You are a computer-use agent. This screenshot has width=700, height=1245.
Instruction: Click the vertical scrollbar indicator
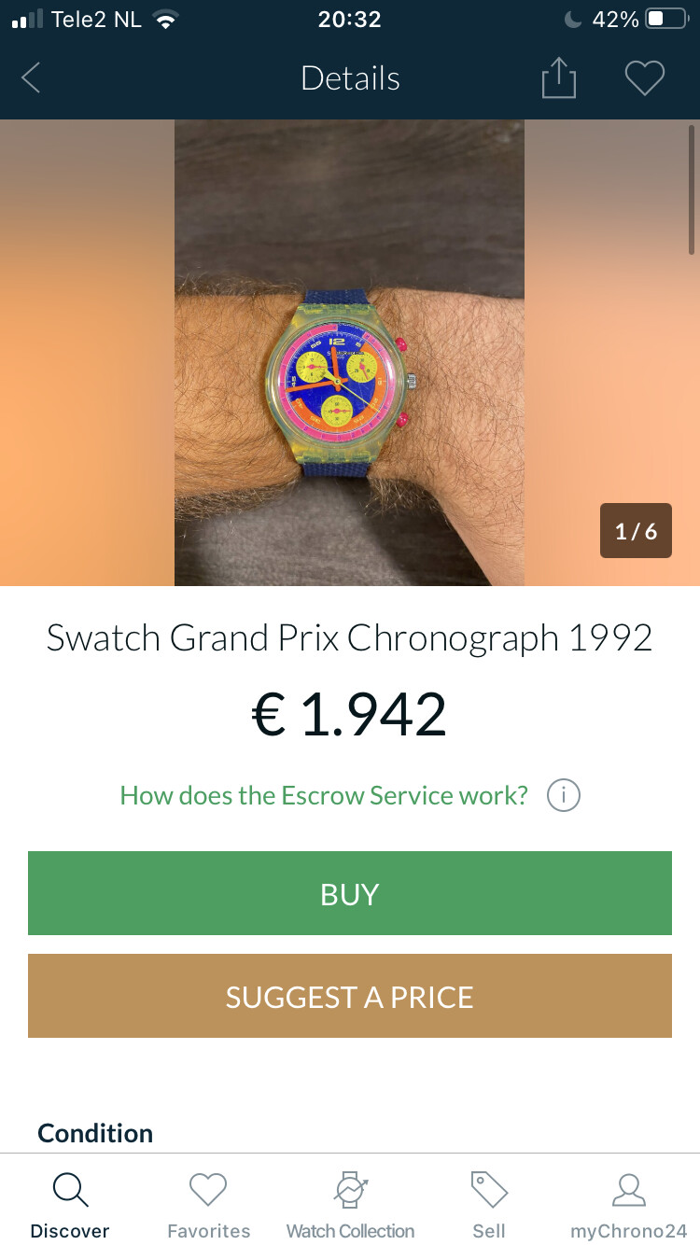tap(692, 189)
